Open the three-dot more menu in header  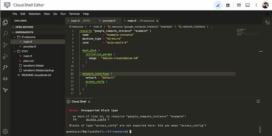coord(256,5)
